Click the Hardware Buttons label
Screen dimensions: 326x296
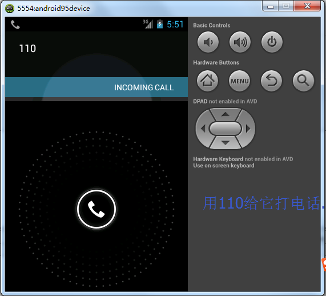[x=216, y=62]
